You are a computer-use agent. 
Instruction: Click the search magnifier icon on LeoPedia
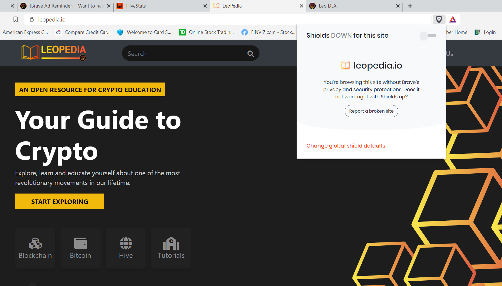pos(250,54)
